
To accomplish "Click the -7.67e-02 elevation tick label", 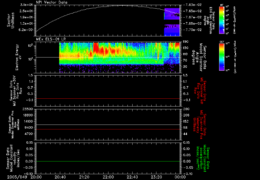I will pyautogui.click(x=192, y=17).
